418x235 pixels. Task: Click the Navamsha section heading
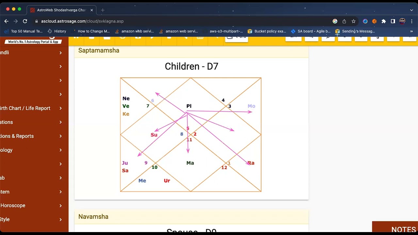tap(93, 217)
